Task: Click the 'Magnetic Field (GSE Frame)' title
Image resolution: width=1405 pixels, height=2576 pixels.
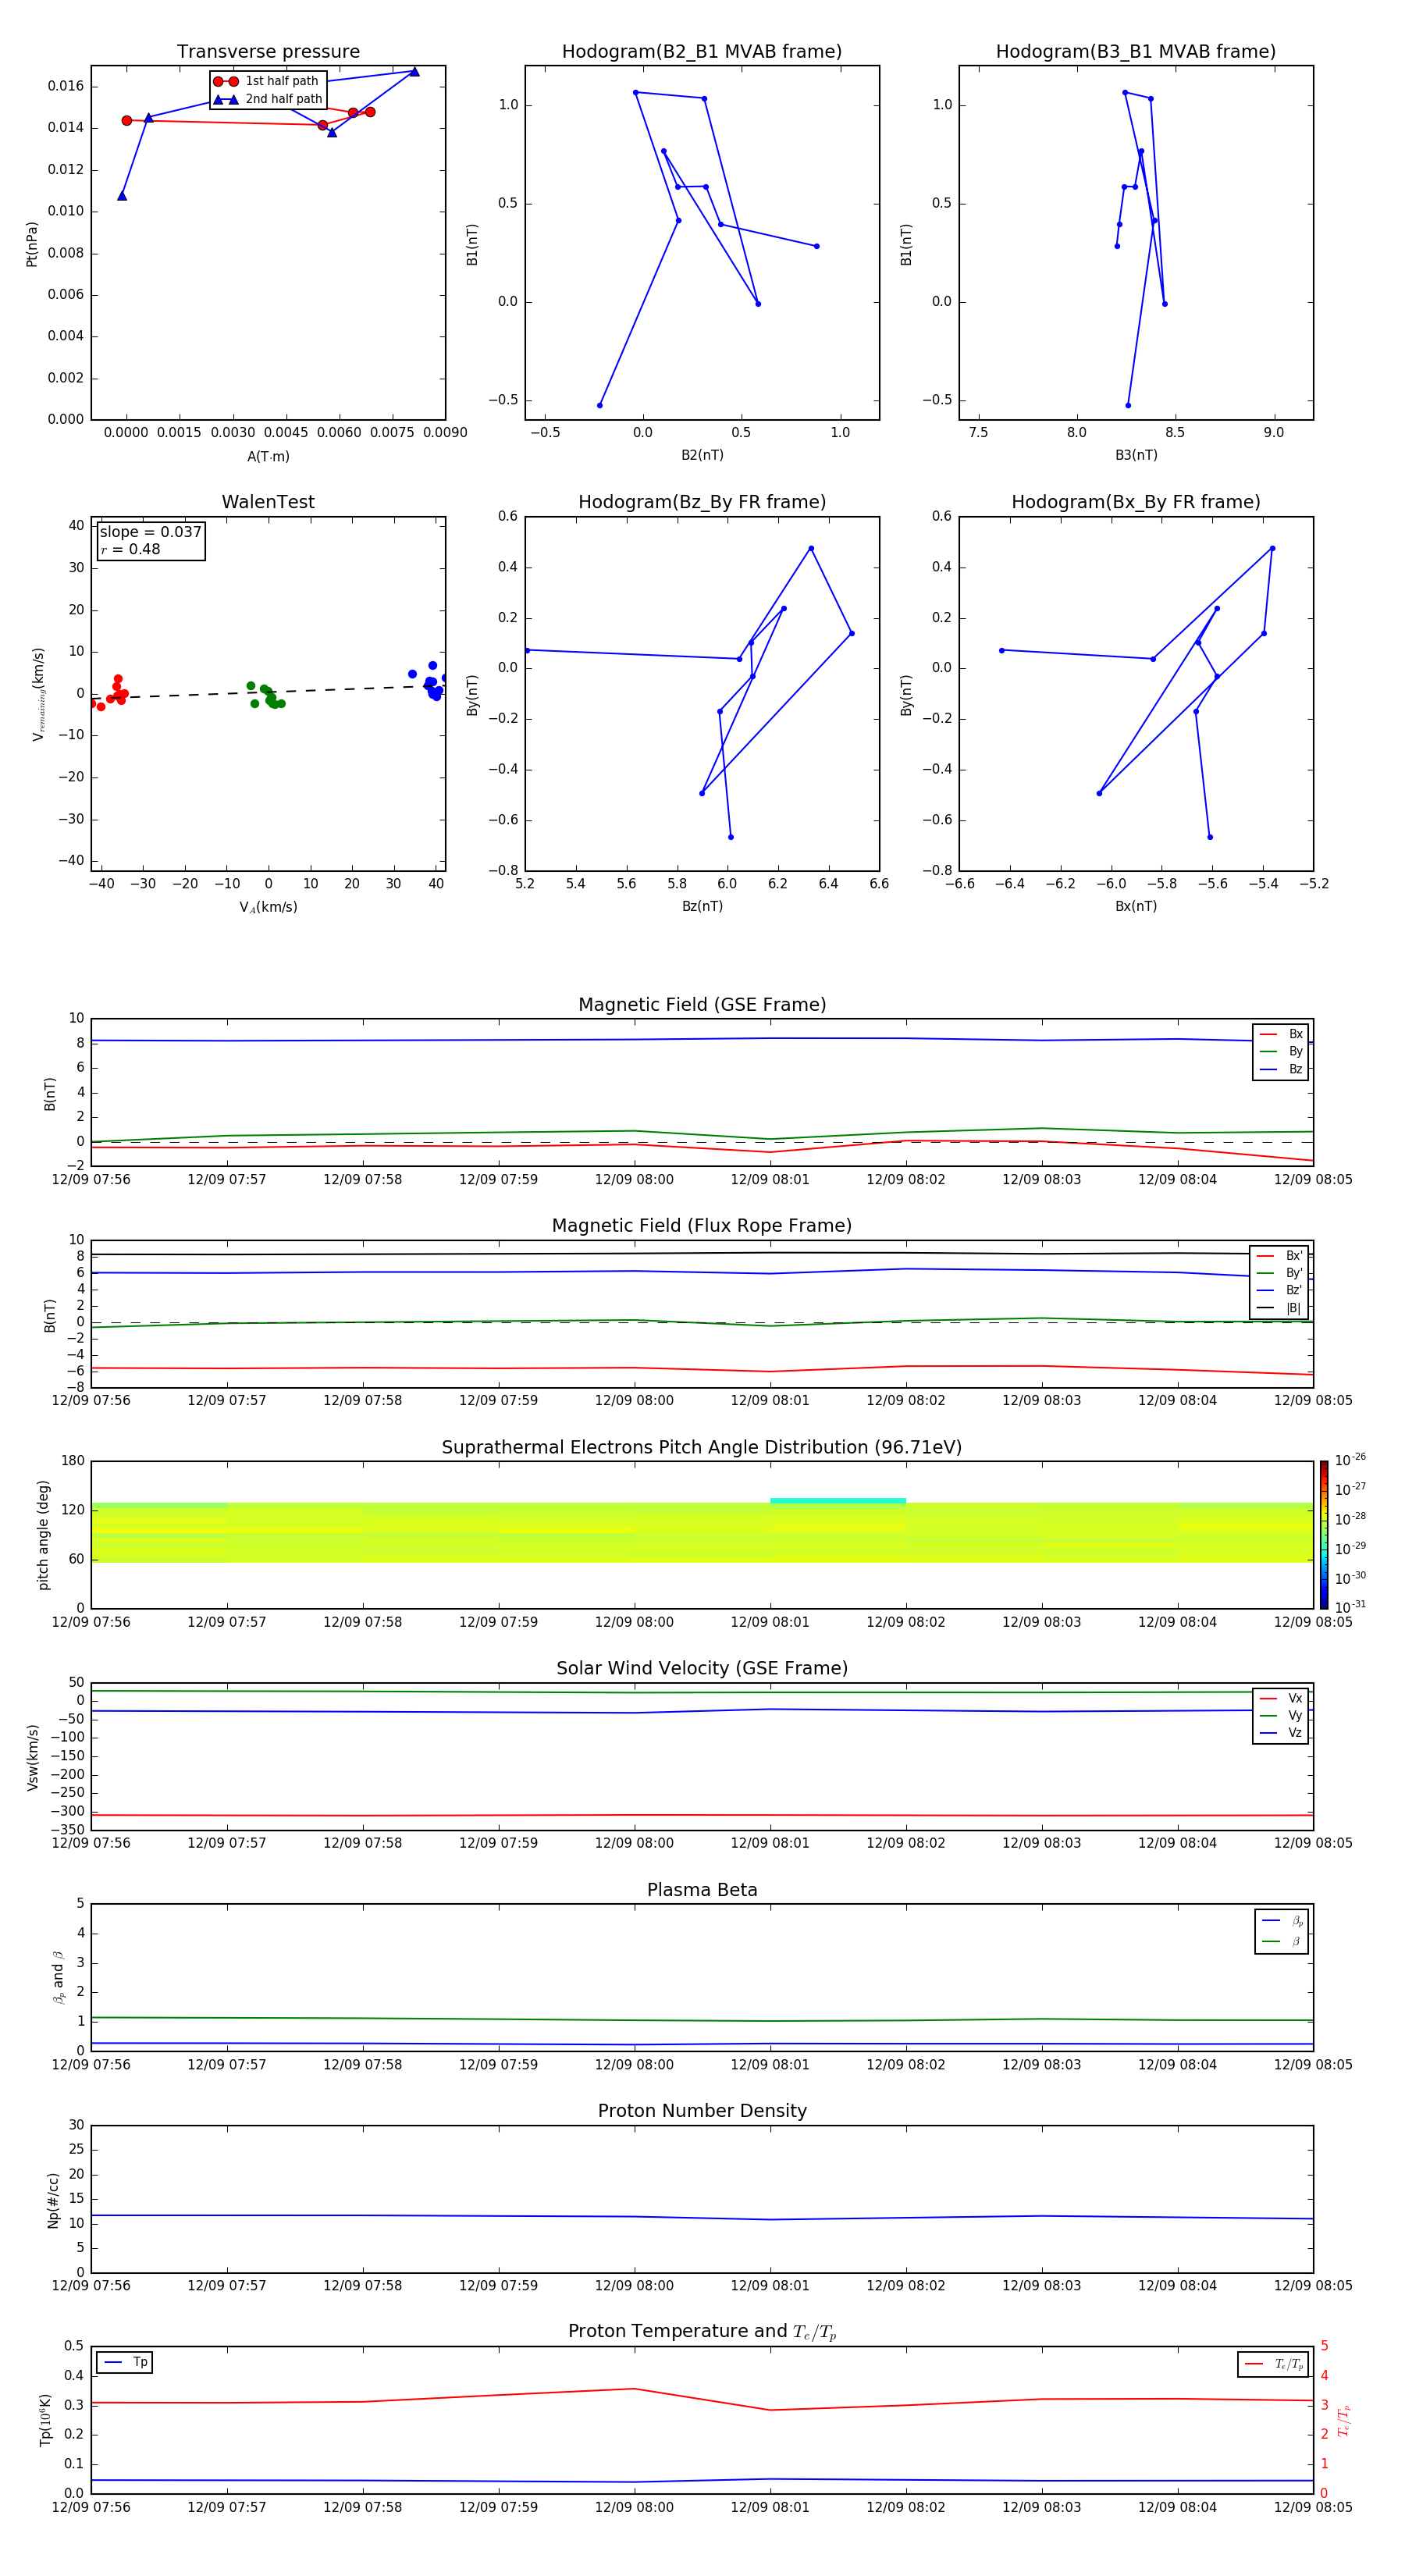Action: pos(702,1005)
